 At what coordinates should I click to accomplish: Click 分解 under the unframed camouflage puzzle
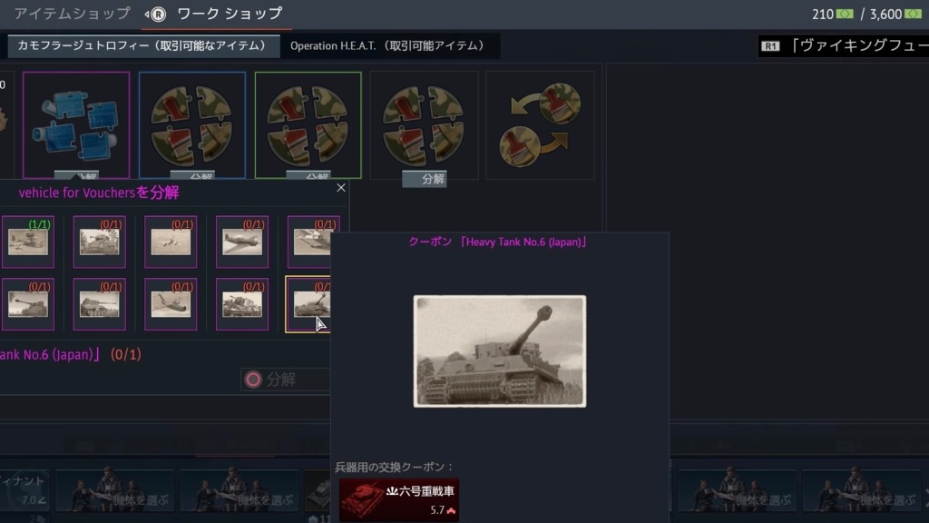[425, 179]
